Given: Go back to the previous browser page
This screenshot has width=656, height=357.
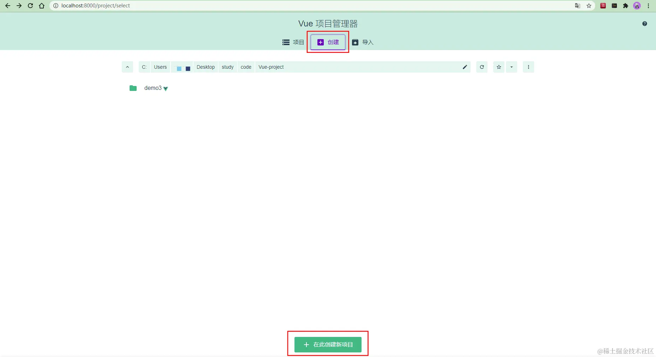Looking at the screenshot, I should click(8, 6).
